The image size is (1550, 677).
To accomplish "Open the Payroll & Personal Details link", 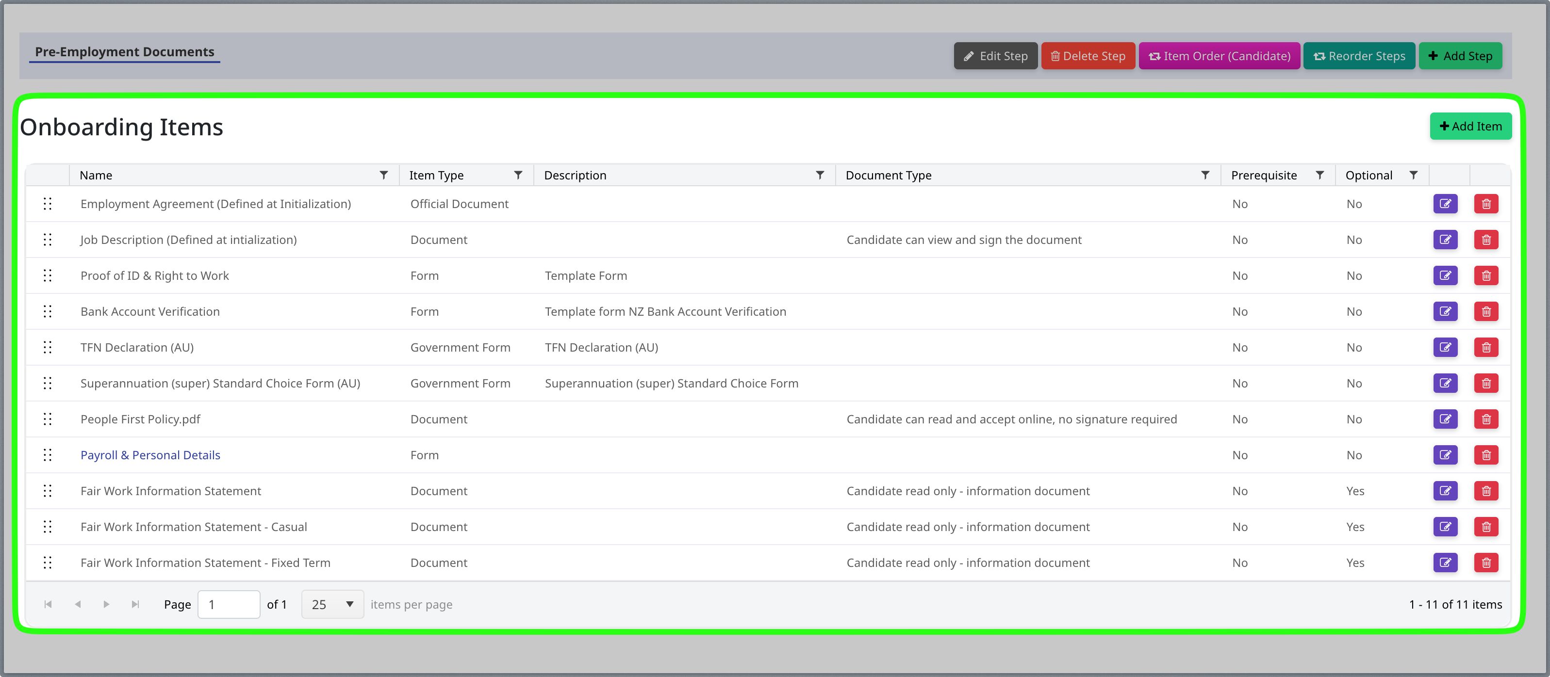I will click(x=150, y=455).
